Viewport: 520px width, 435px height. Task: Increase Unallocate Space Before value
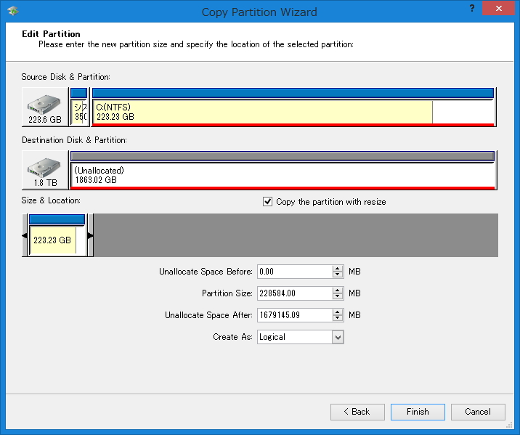click(338, 269)
